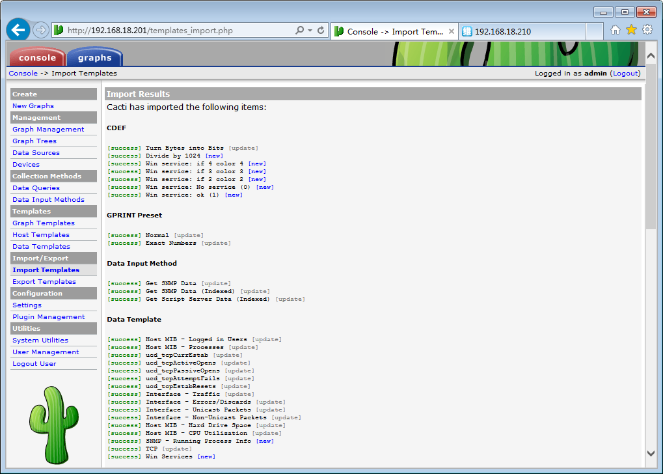Click the 'Exact Numbers' GPRINT entry
Image resolution: width=663 pixels, height=474 pixels.
point(171,243)
